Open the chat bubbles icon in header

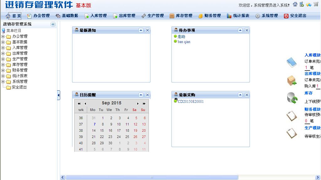coord(309,4)
